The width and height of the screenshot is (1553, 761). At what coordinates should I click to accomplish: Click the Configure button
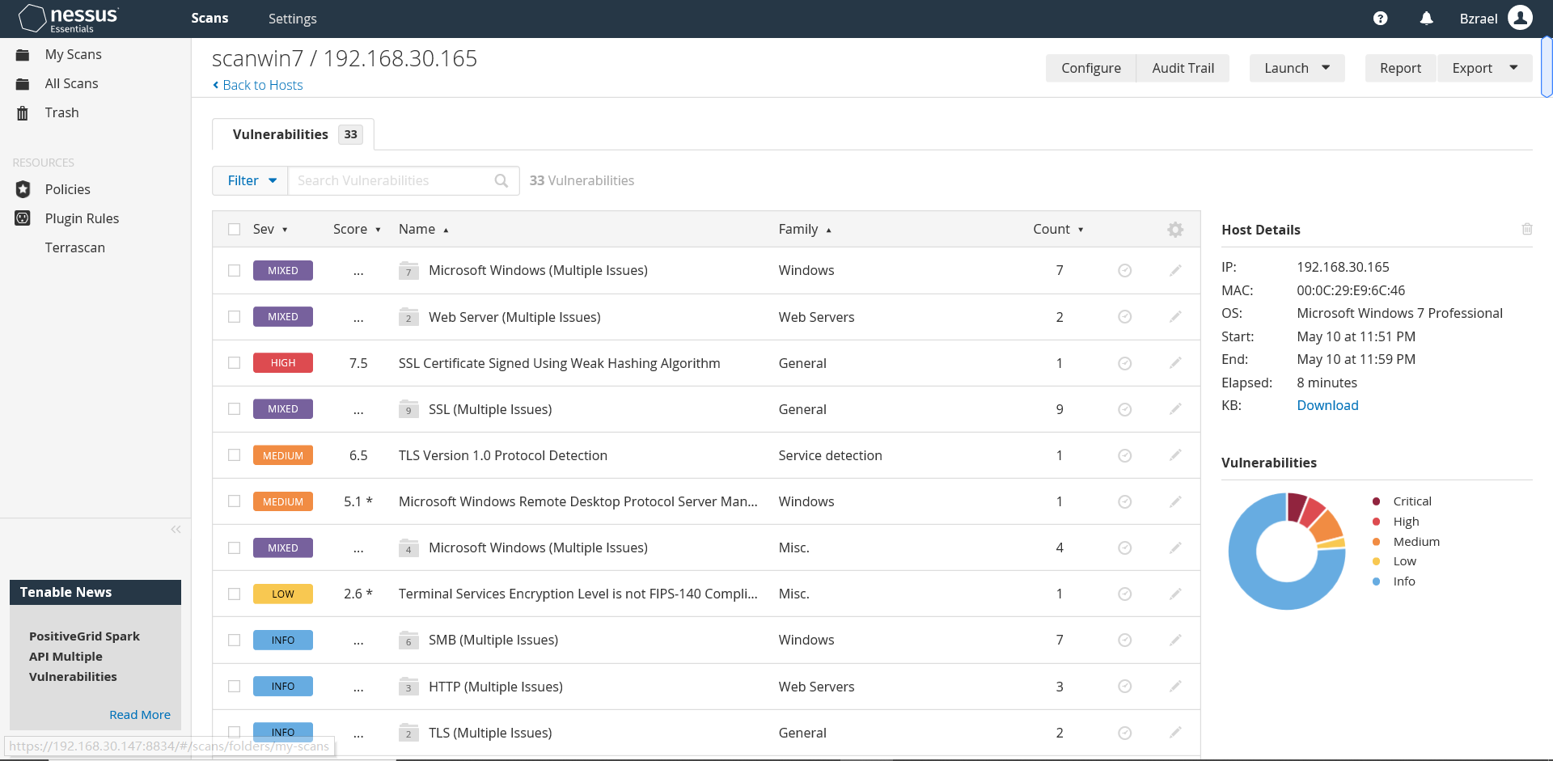coord(1091,68)
